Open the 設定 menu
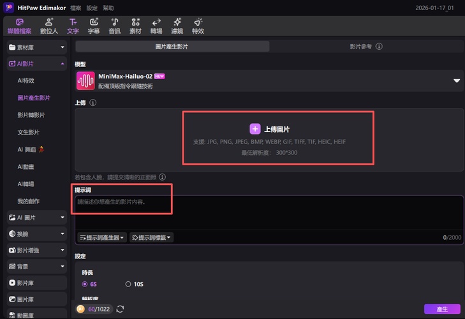The width and height of the screenshot is (465, 319). tap(92, 8)
